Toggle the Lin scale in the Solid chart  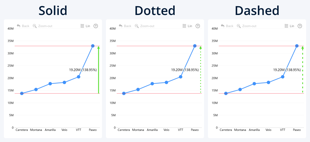click(x=86, y=26)
